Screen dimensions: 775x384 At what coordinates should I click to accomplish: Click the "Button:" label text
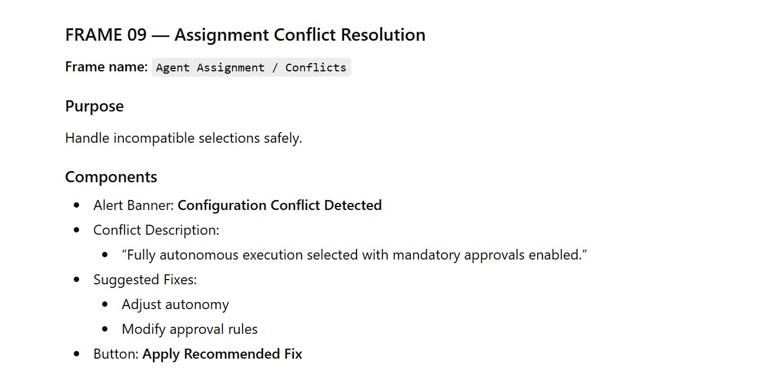point(116,354)
